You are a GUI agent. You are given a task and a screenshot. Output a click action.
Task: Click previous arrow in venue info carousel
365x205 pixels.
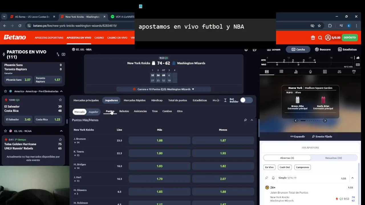tap(296, 121)
